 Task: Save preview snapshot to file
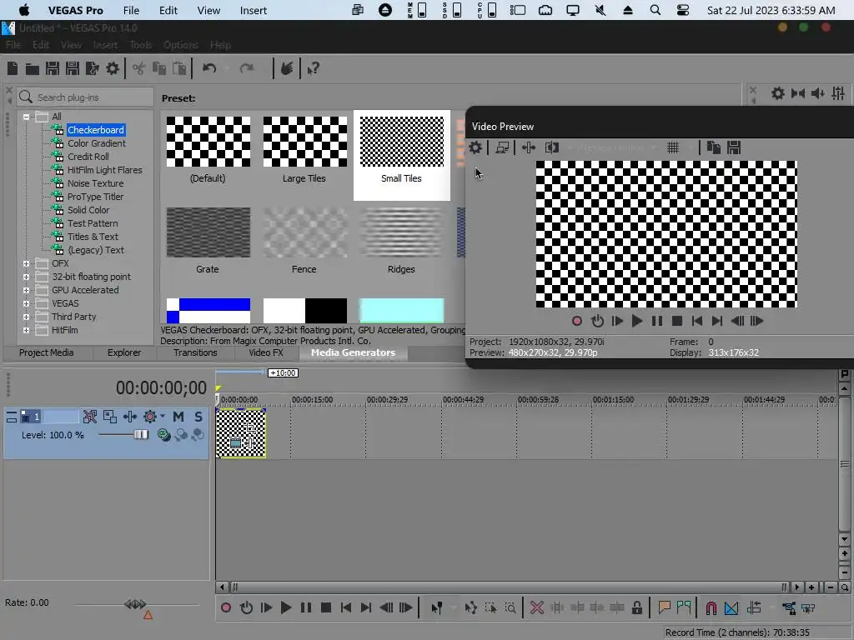coord(734,147)
